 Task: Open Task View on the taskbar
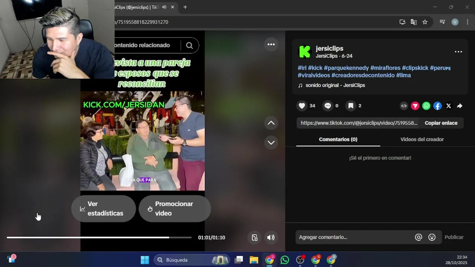point(239,260)
